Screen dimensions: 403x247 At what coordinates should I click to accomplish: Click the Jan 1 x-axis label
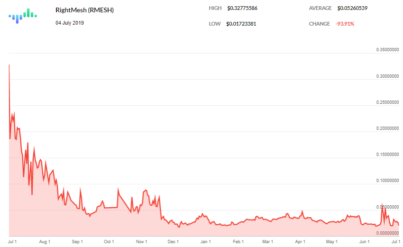[206, 242]
